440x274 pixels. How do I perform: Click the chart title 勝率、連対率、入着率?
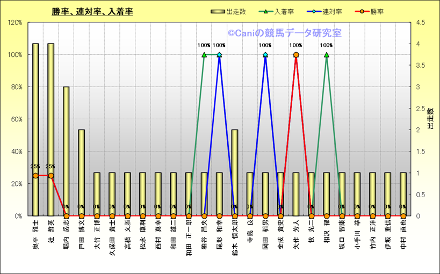pos(92,11)
